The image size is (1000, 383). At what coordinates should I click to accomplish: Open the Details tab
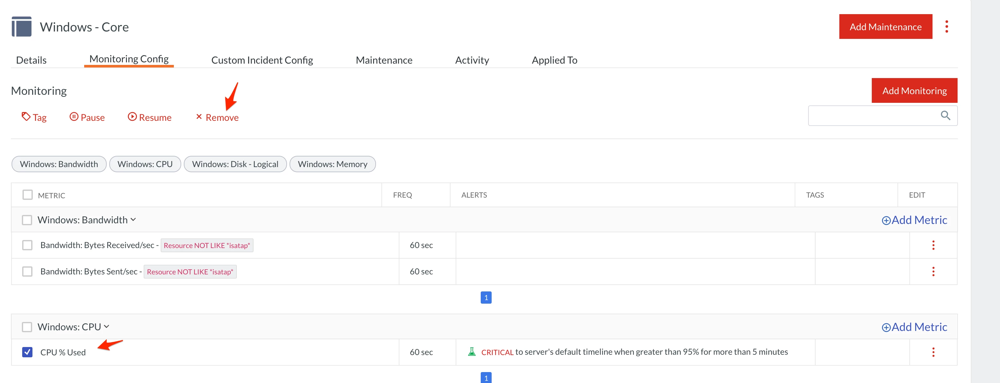(x=31, y=60)
